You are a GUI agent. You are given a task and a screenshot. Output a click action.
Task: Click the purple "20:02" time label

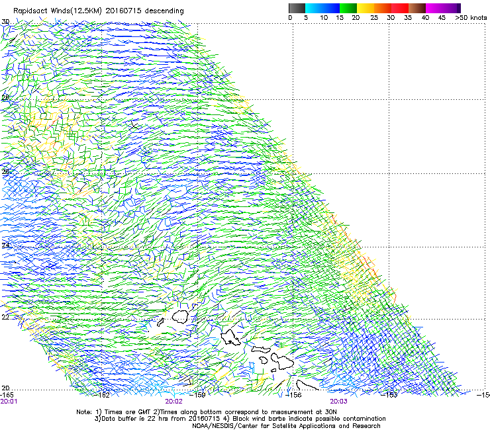pos(173,402)
